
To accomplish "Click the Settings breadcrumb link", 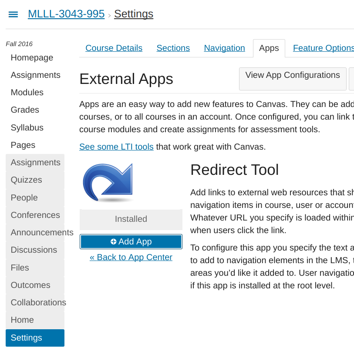I will coord(134,14).
